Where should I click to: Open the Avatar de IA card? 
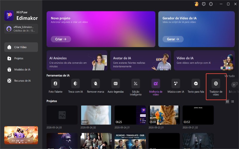(140, 60)
